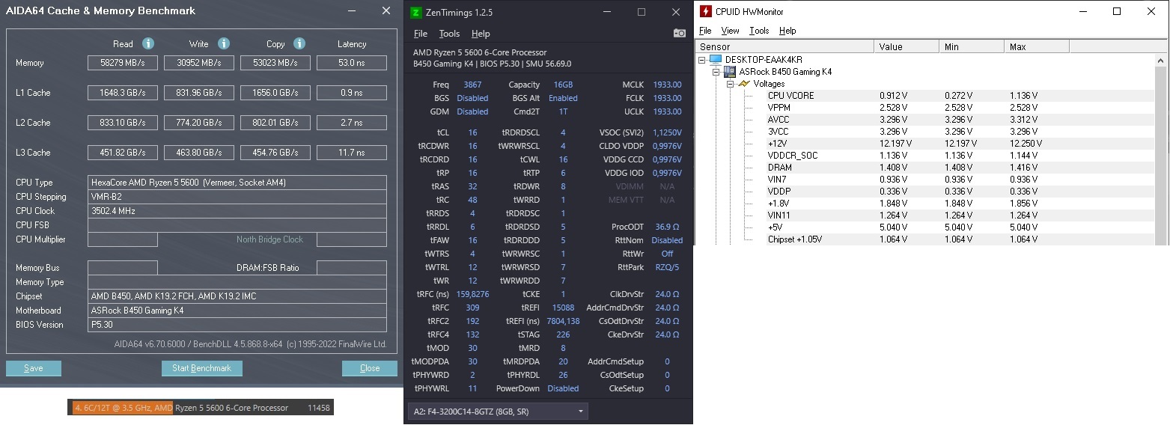The width and height of the screenshot is (1170, 425).
Task: Open the Tools menu in ZenTimings
Action: coord(449,34)
